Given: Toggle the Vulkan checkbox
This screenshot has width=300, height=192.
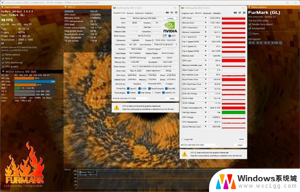Looking at the screenshot, I should point(128,93).
